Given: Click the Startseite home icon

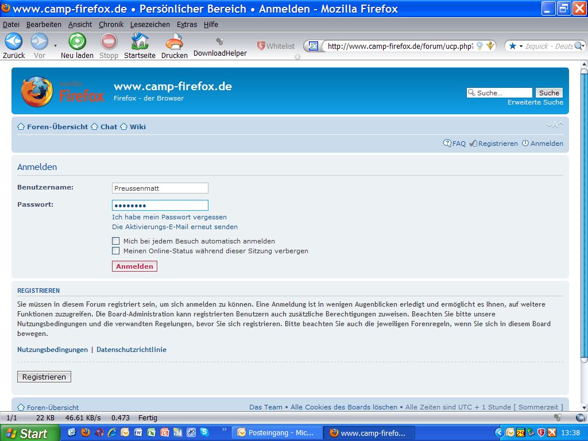Looking at the screenshot, I should click(x=140, y=41).
